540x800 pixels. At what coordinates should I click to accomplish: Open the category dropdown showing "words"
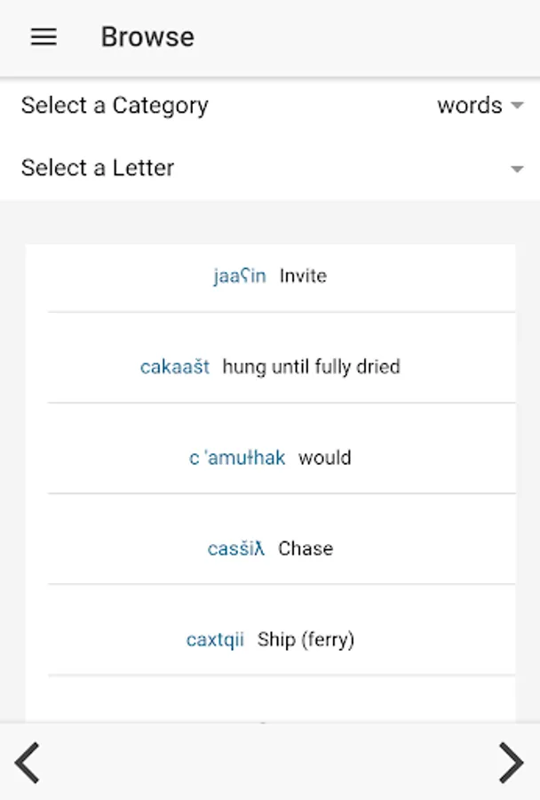click(x=470, y=106)
